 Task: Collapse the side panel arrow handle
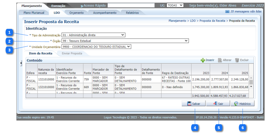21,63
